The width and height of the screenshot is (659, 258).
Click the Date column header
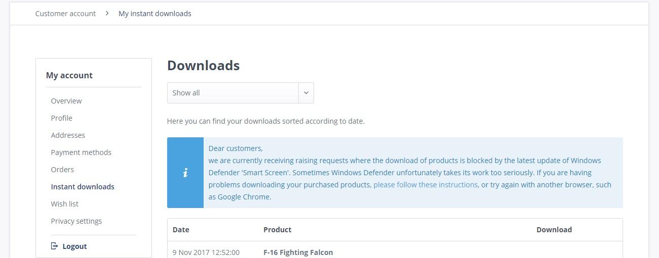pos(181,230)
